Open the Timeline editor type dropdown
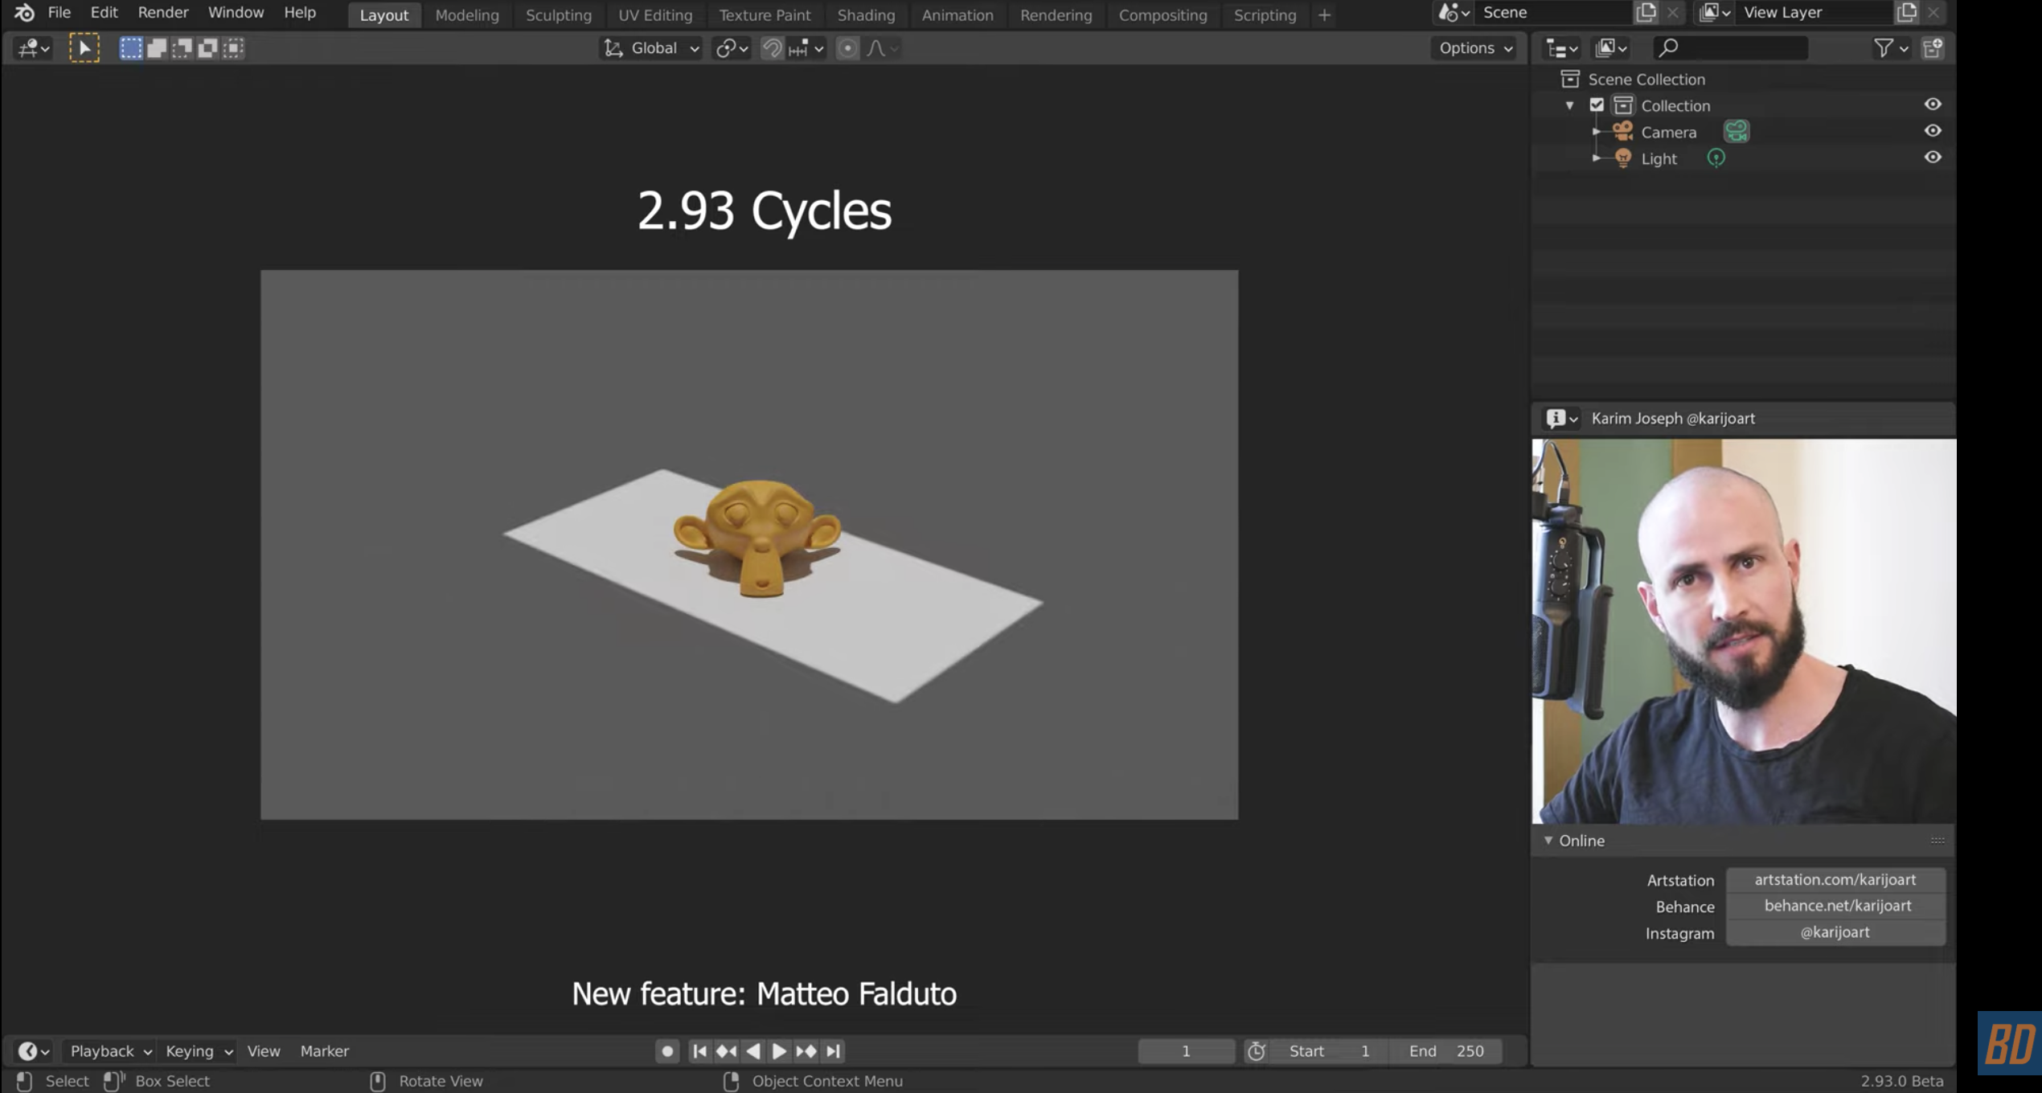 [x=34, y=1051]
